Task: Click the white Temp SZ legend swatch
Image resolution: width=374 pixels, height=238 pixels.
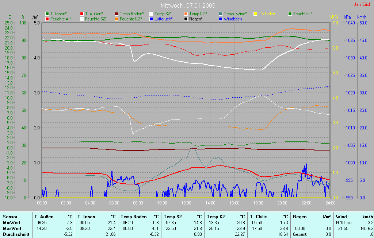Action: tap(151, 14)
